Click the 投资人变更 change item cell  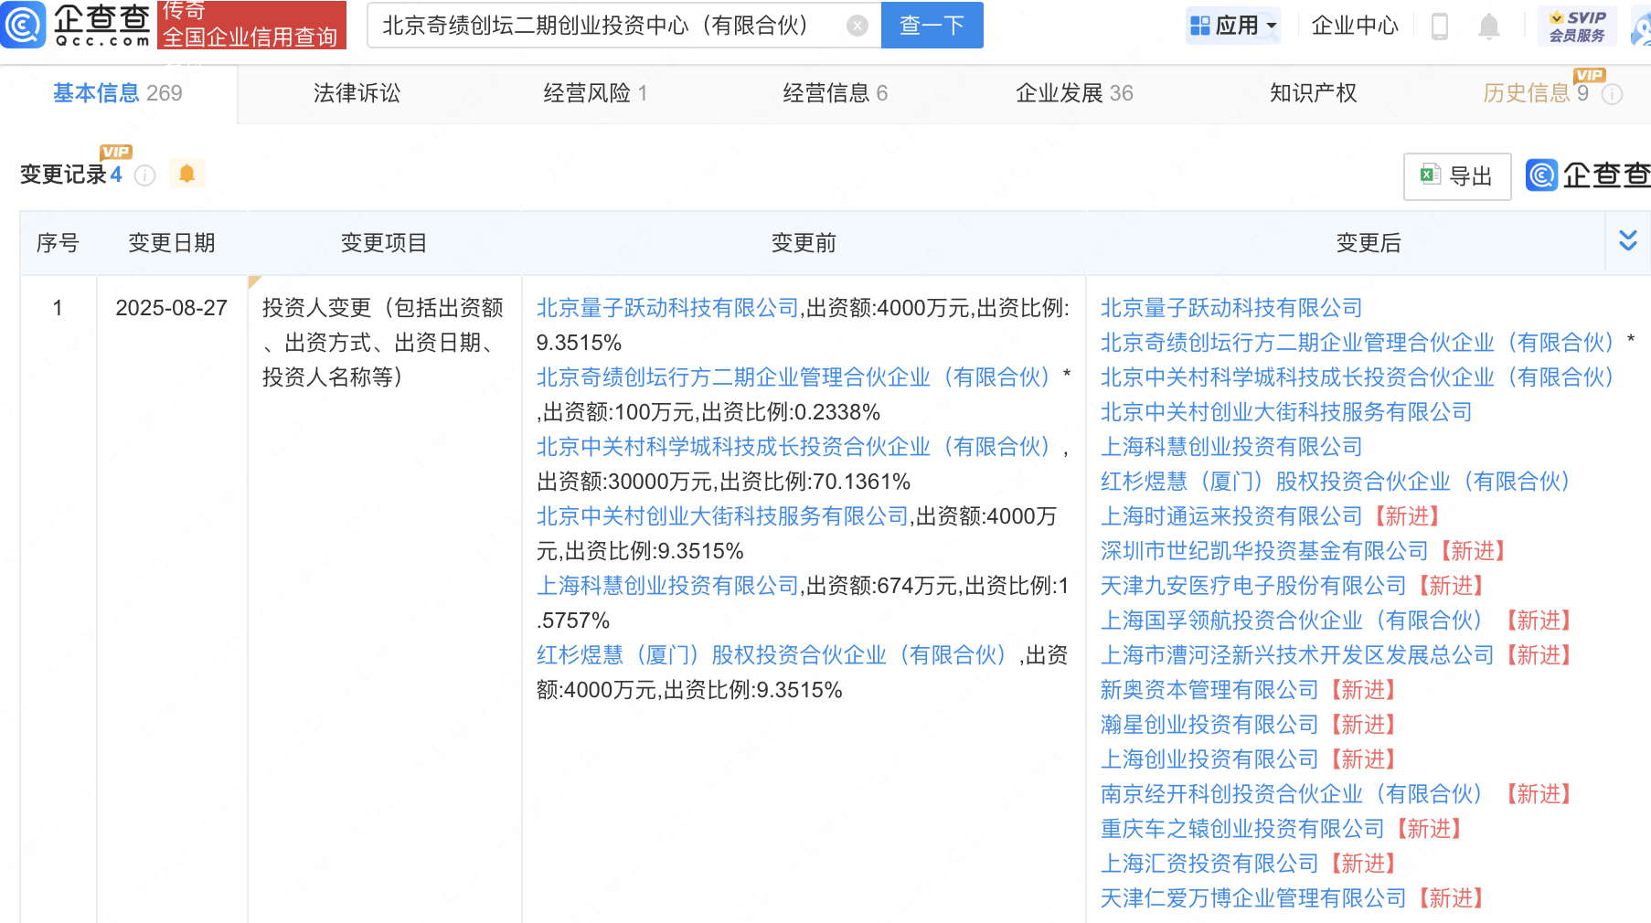click(383, 343)
